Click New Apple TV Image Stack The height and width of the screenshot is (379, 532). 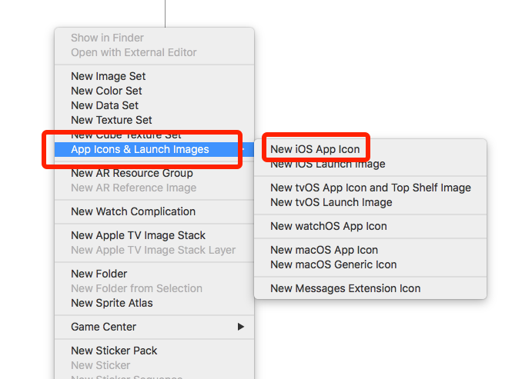coord(155,235)
